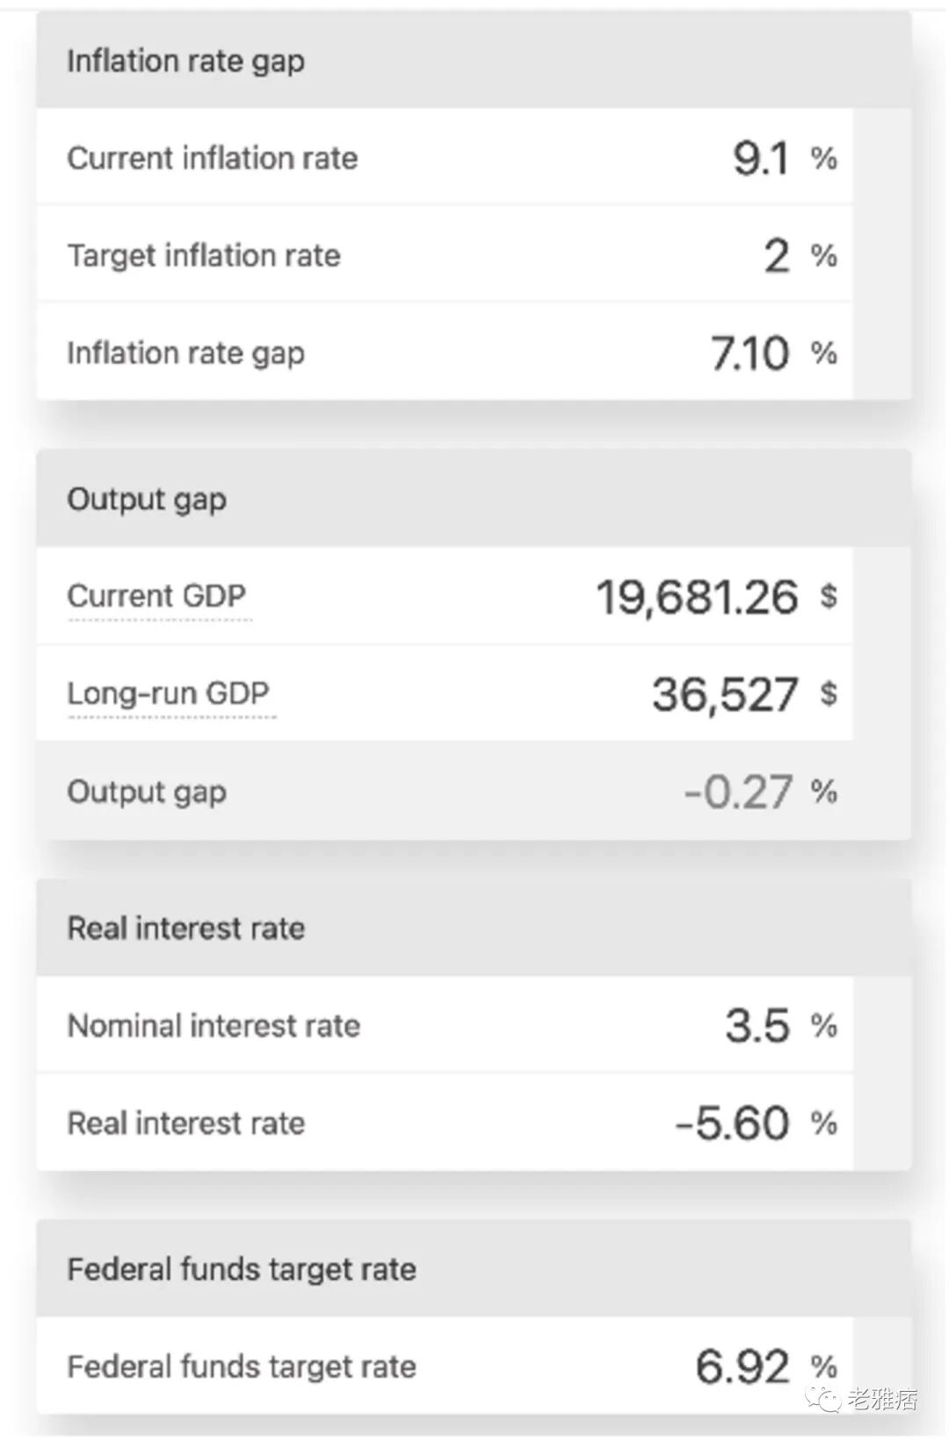
Task: Open the underlined Current GDP label hint
Action: (156, 597)
